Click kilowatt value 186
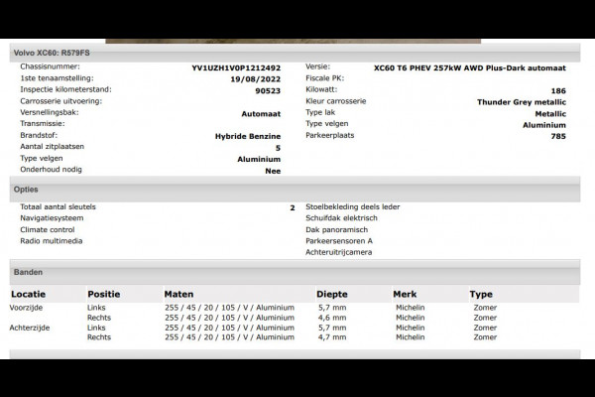595x397 pixels. click(x=558, y=90)
